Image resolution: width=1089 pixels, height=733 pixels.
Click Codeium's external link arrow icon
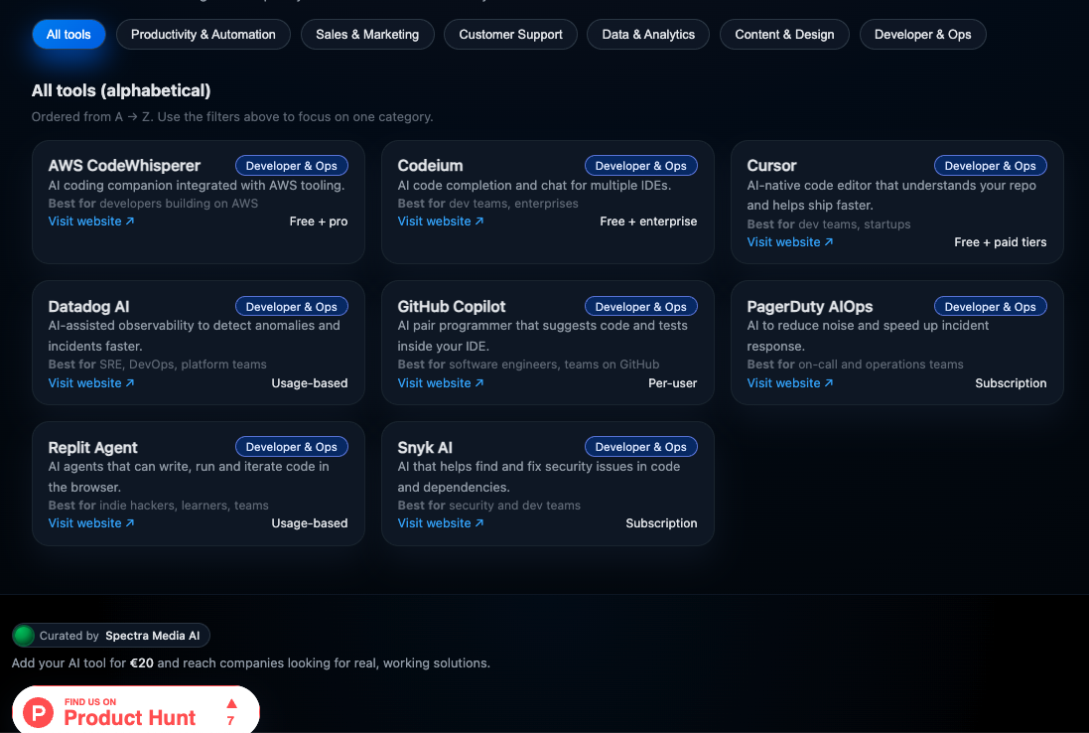[479, 220]
